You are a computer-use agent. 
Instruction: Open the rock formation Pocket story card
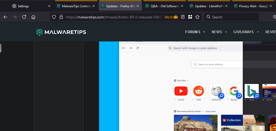click(x=196, y=123)
